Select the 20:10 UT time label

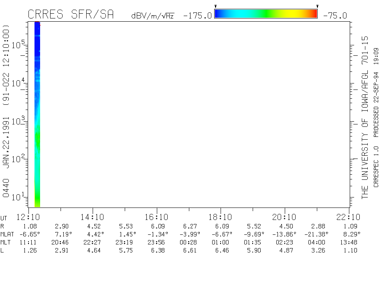click(284, 217)
